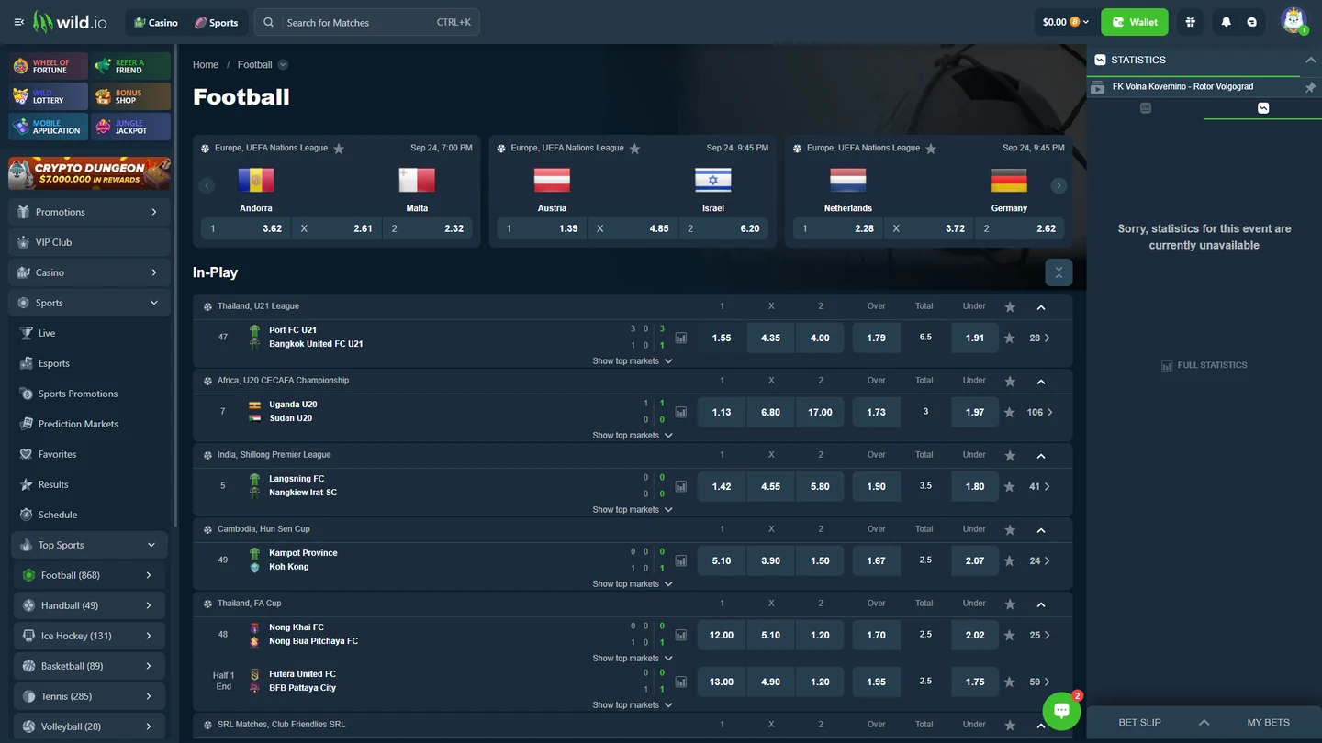Open the stats chart icon for Port FC U21 match

(681, 338)
